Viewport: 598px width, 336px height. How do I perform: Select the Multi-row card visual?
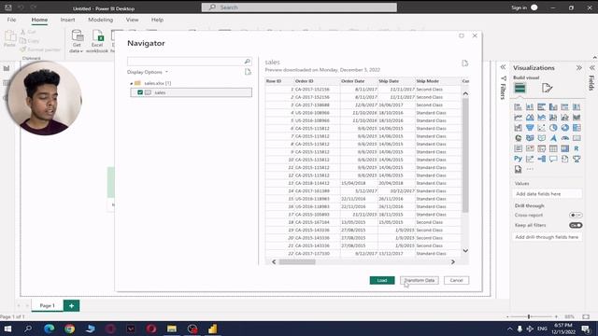click(518, 148)
